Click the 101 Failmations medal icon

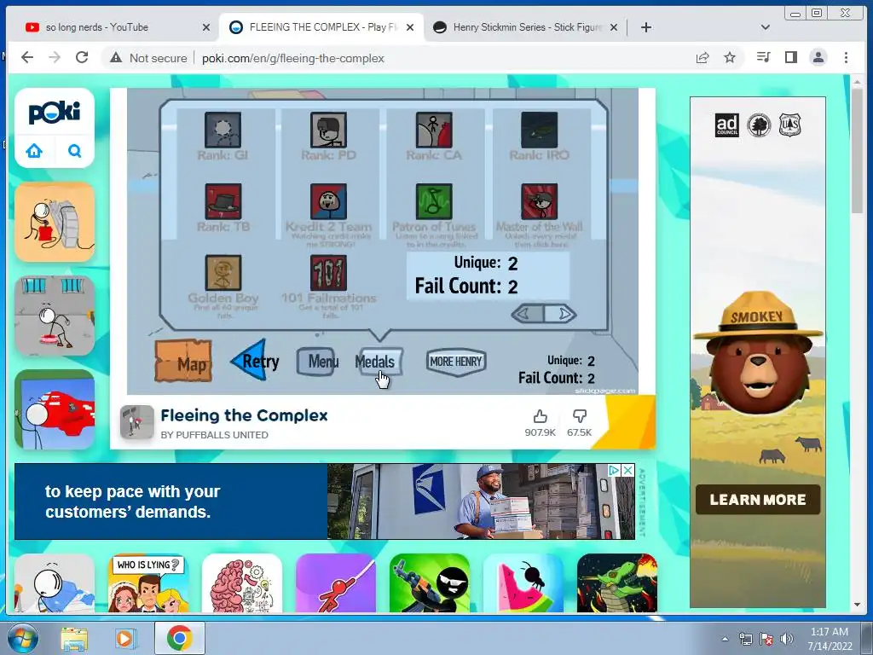pyautogui.click(x=328, y=273)
